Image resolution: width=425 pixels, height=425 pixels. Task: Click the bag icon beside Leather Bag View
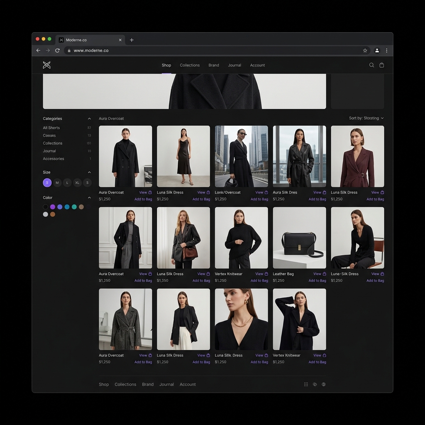point(324,274)
